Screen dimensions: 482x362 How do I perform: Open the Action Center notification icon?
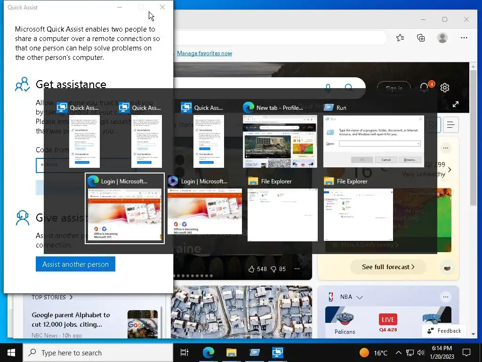[x=466, y=353]
